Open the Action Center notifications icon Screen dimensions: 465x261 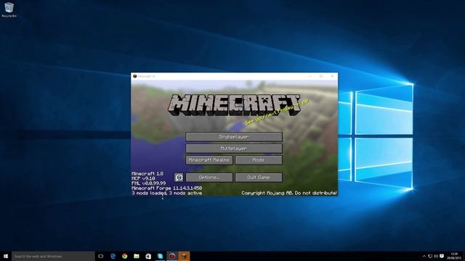[442, 256]
